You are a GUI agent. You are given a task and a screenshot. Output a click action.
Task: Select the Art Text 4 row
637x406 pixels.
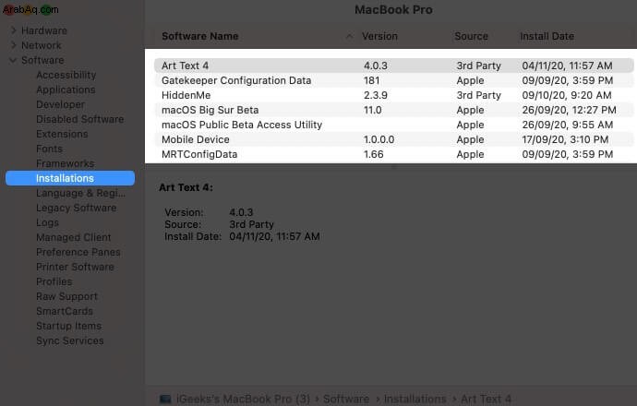(393, 66)
